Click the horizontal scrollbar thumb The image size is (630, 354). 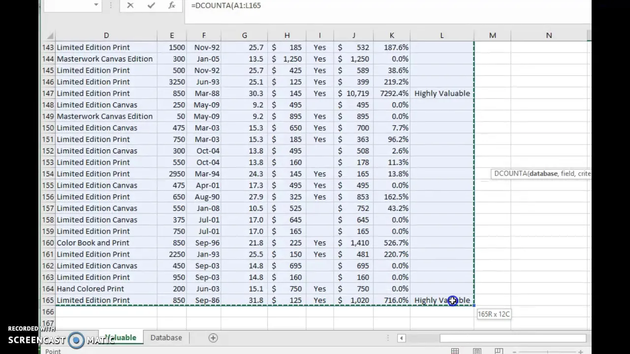coord(513,338)
